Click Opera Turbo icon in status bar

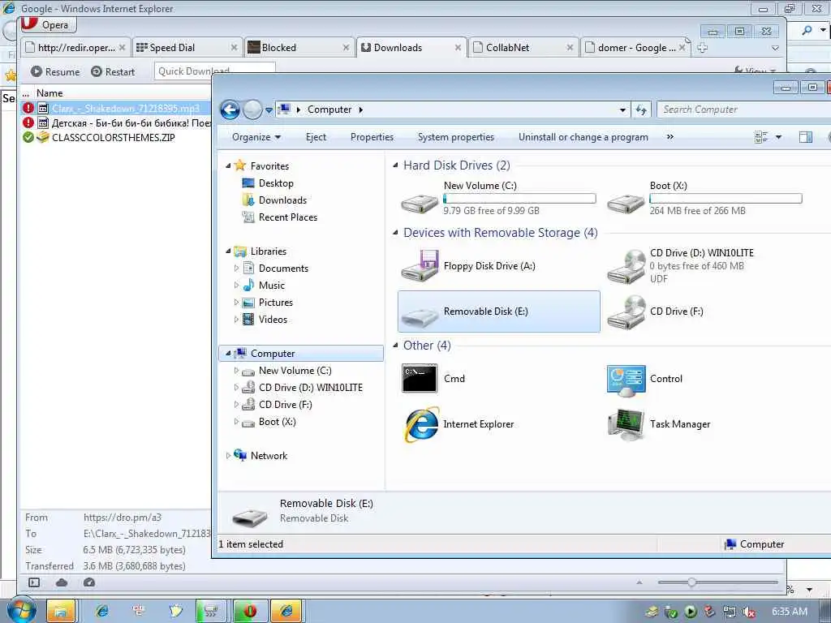89,582
